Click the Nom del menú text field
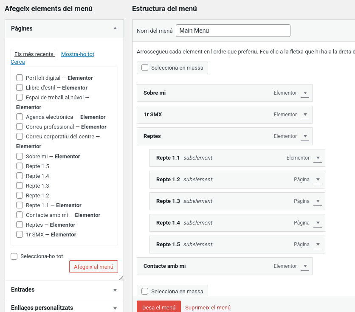Viewport: 355px width, 312px height. 233,31
